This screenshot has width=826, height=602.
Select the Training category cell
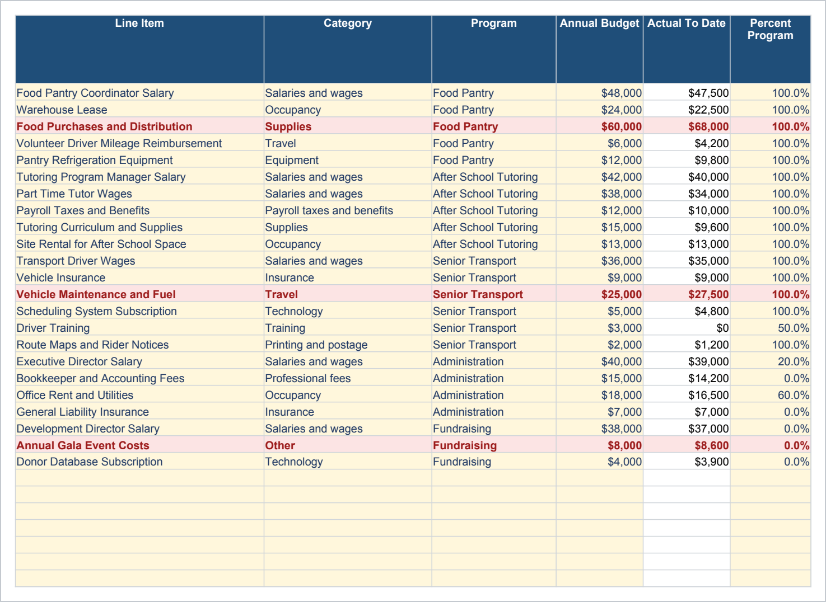(348, 328)
